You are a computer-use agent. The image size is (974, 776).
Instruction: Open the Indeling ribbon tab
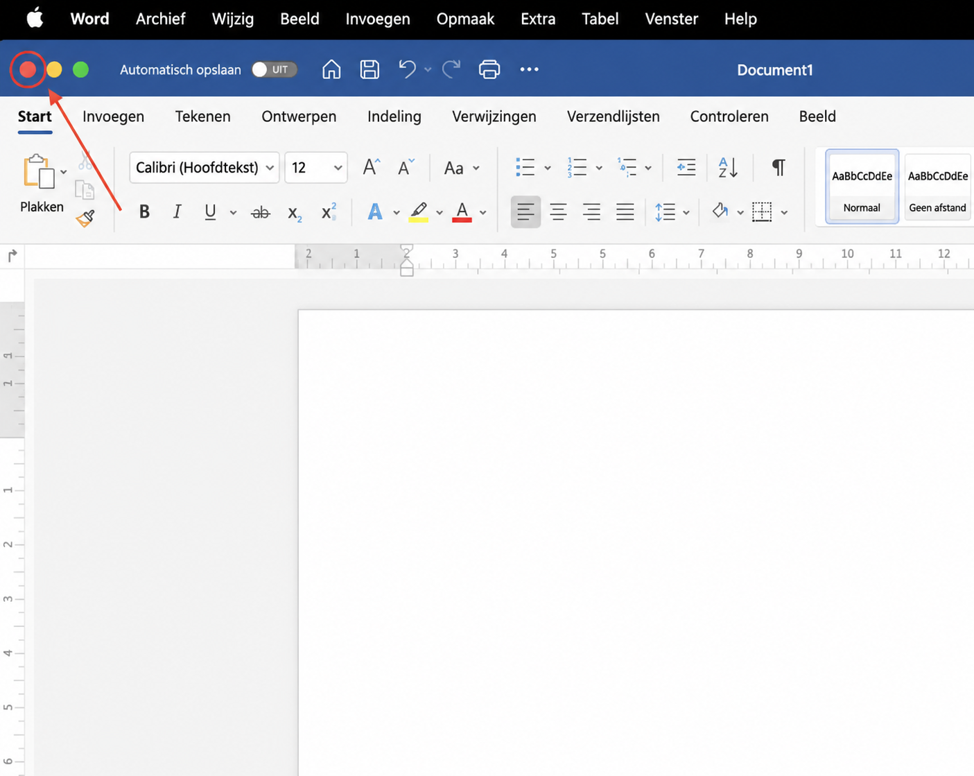tap(394, 117)
